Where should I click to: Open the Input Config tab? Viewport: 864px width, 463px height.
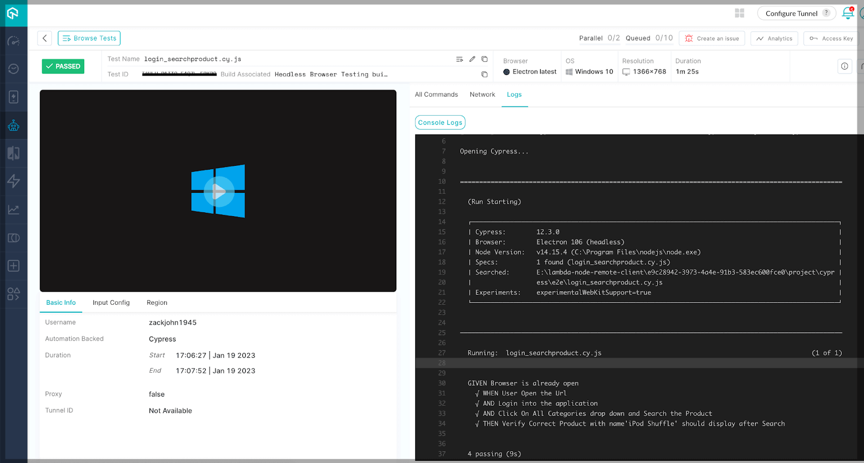point(111,303)
